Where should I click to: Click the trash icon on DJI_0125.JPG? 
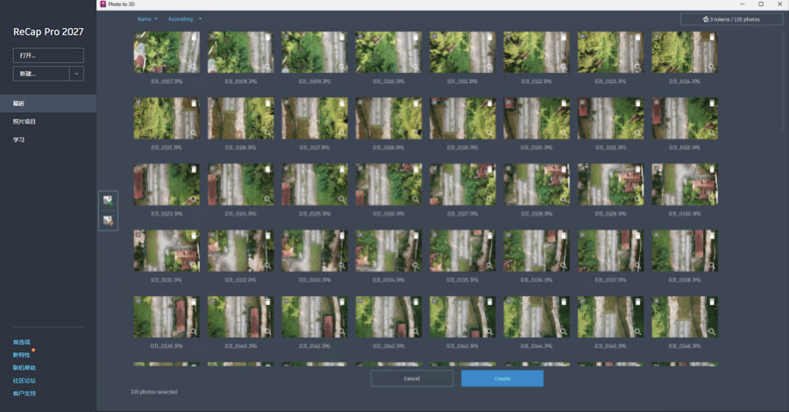(x=342, y=169)
